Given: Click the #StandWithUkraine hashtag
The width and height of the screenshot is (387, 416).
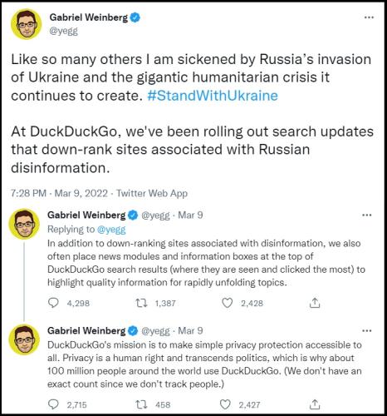Looking at the screenshot, I should click(x=213, y=96).
